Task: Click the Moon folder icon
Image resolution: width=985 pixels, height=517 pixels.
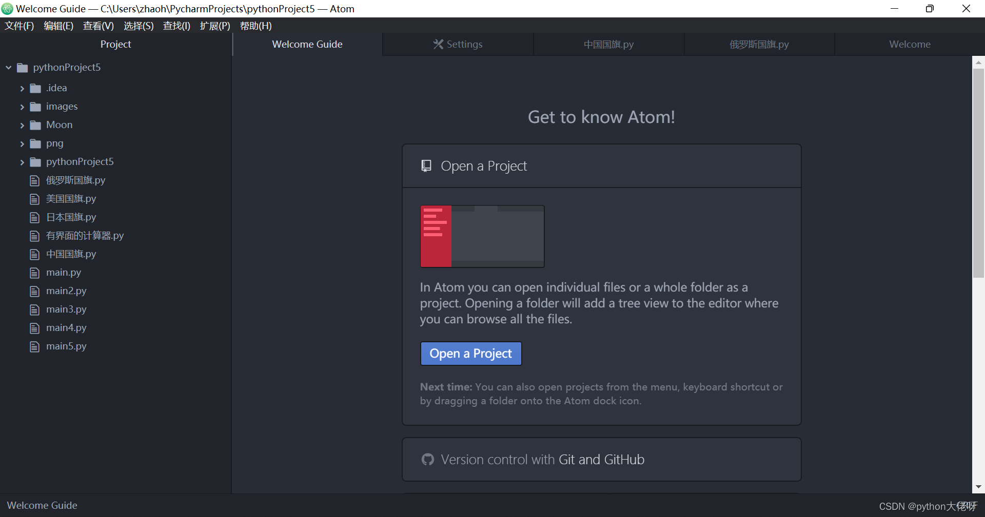Action: pyautogui.click(x=35, y=125)
